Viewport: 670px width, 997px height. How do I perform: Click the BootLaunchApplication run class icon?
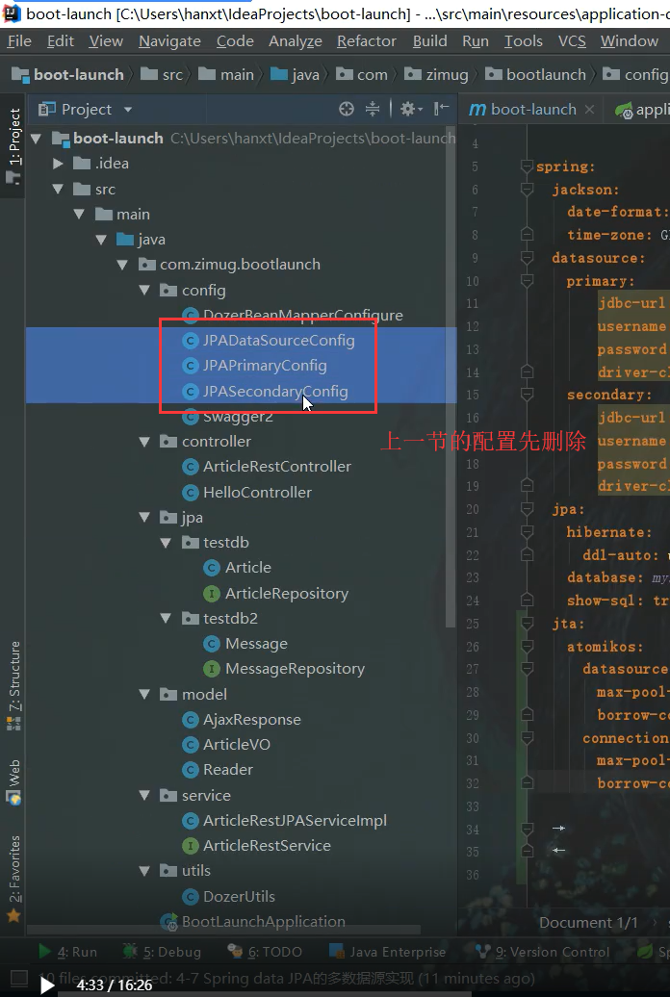(x=168, y=922)
